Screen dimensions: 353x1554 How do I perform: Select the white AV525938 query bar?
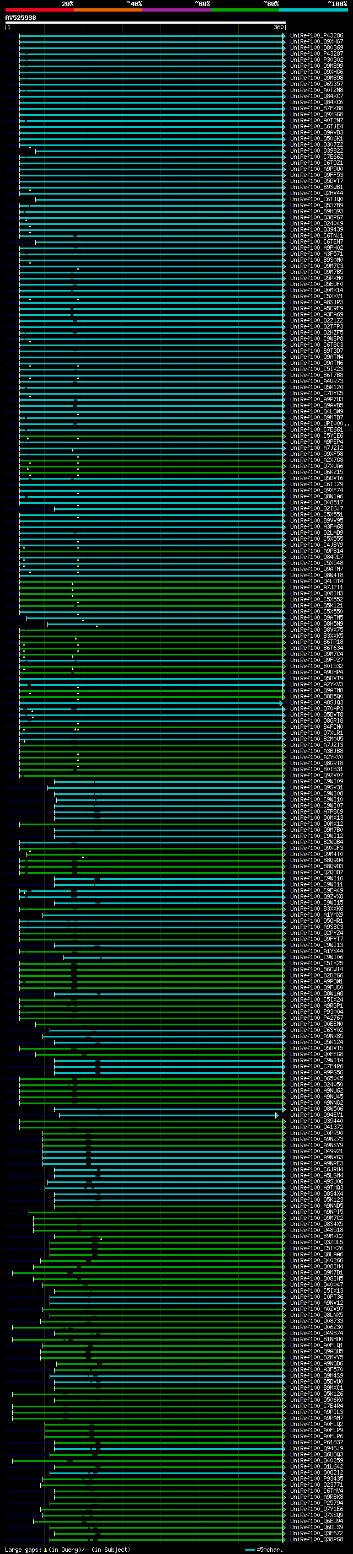click(x=145, y=23)
